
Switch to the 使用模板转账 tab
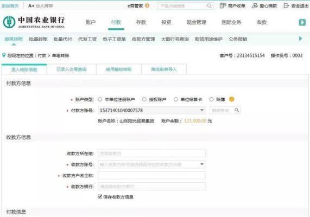coord(119,69)
